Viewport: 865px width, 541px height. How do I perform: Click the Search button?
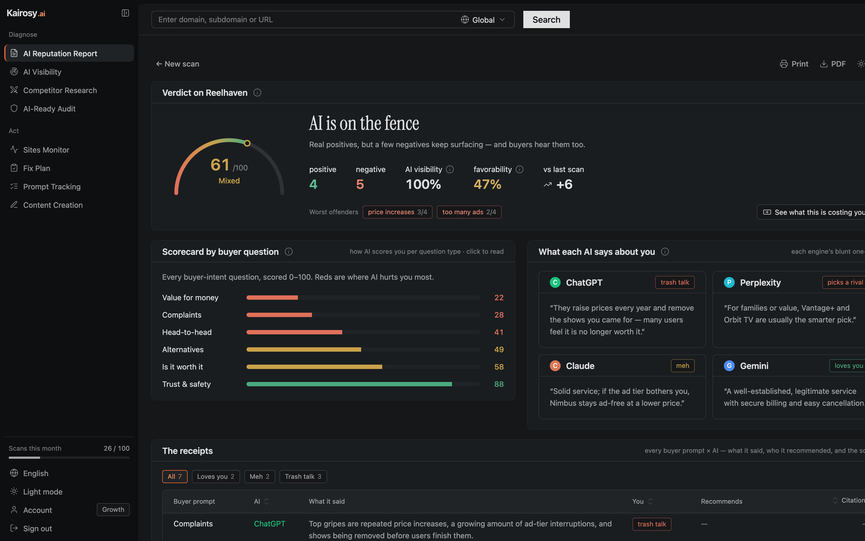(x=546, y=19)
